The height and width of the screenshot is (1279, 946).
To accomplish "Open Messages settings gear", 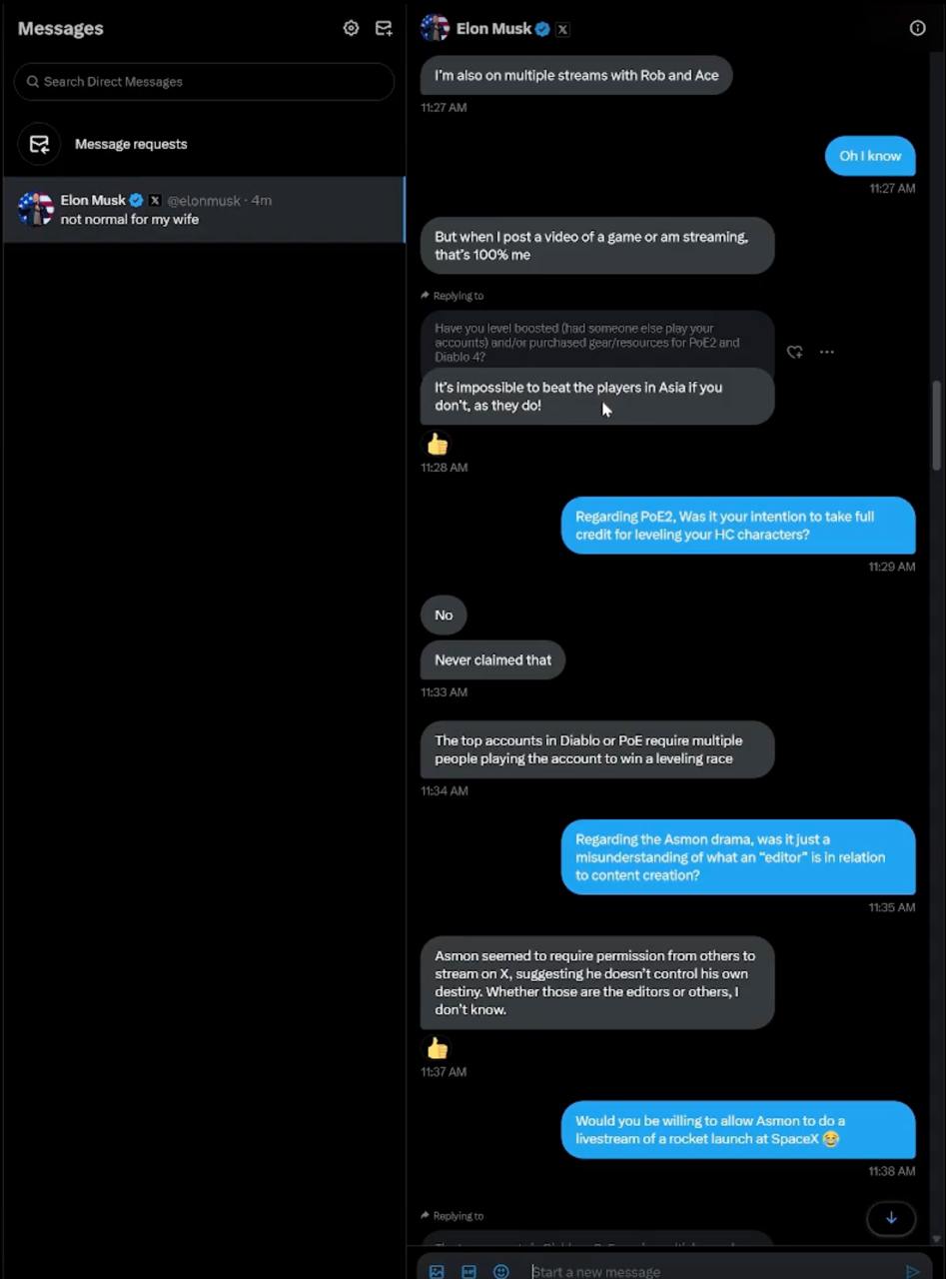I will [x=351, y=29].
